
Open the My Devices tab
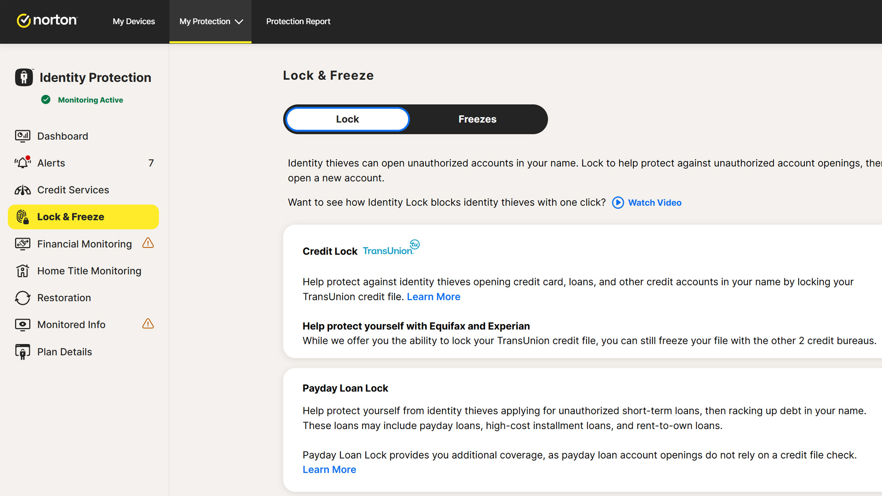pyautogui.click(x=134, y=21)
